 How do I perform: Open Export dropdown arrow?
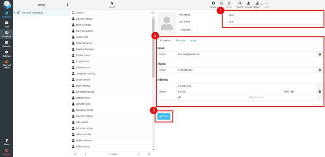click(x=262, y=5)
